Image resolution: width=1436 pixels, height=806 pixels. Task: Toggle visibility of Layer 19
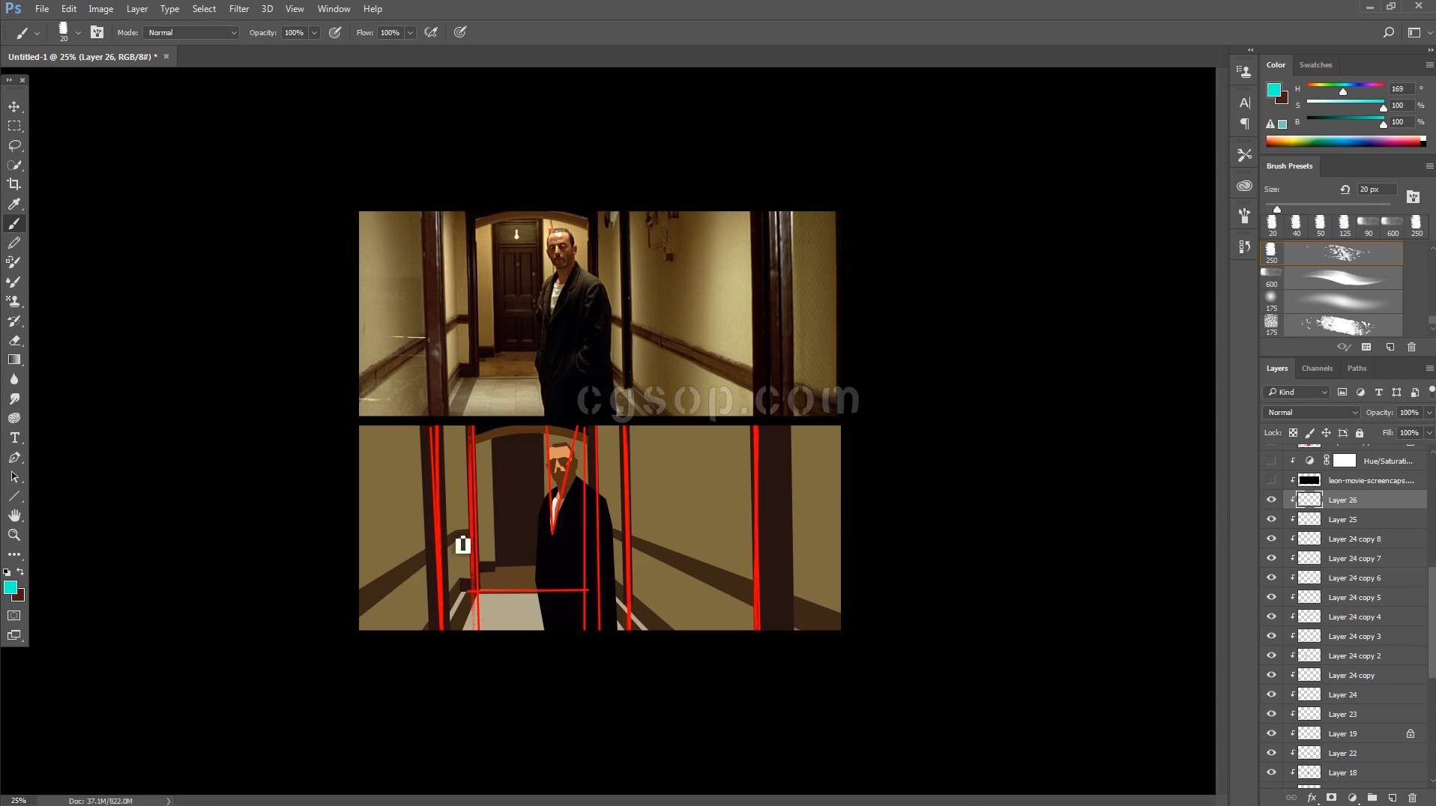click(1271, 733)
